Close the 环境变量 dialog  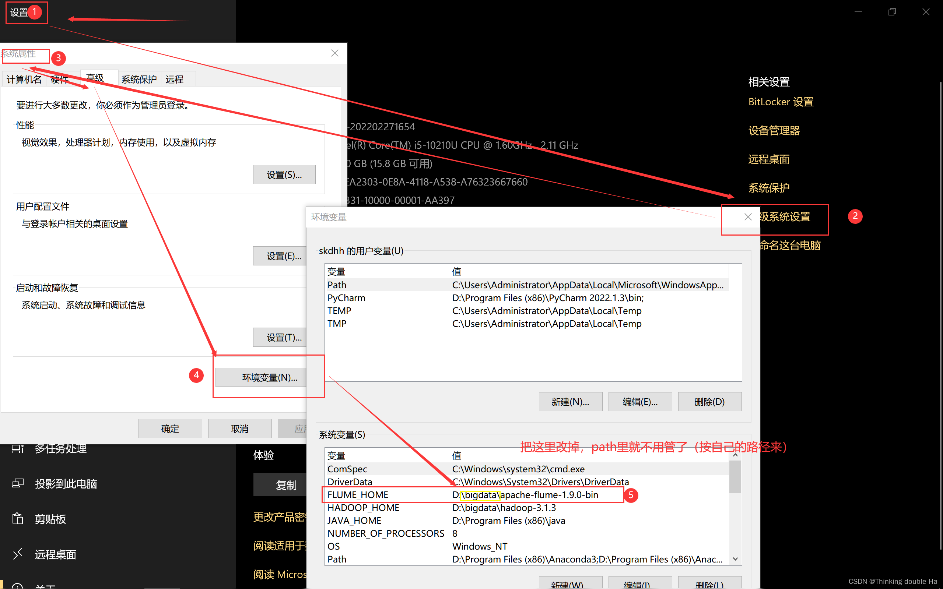coord(747,216)
